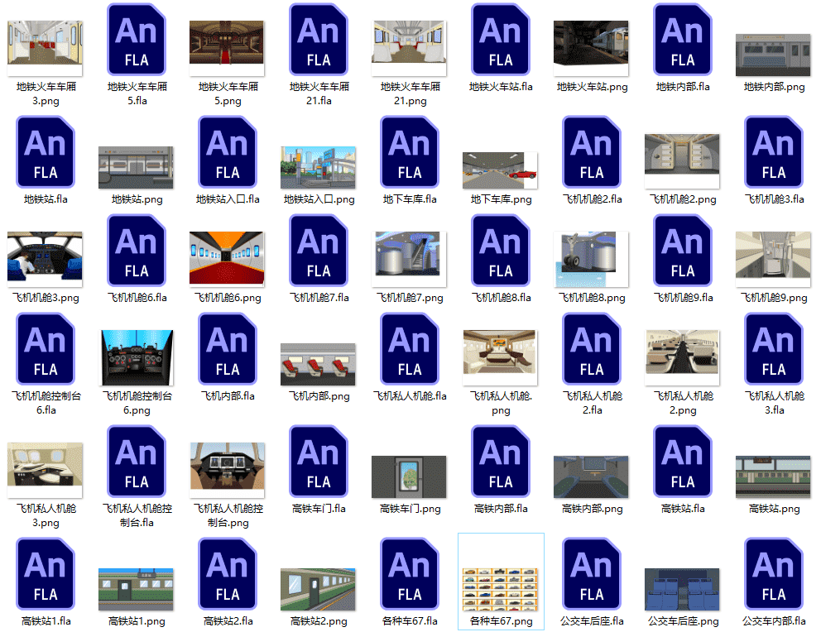This screenshot has height=632, width=821.
Task: Choose the 高铁车门.fla Animate file
Action: [319, 462]
